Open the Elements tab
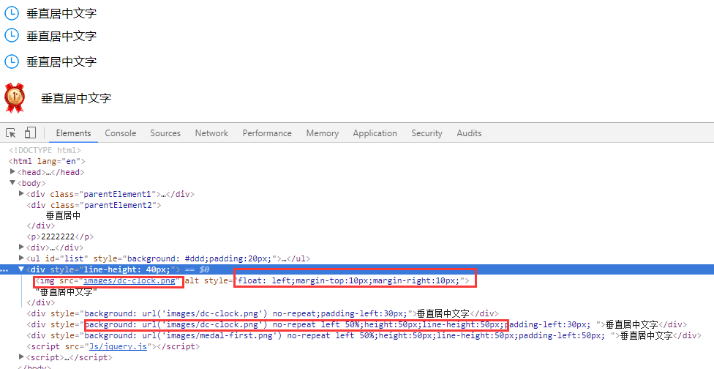The height and width of the screenshot is (369, 714). tap(73, 133)
